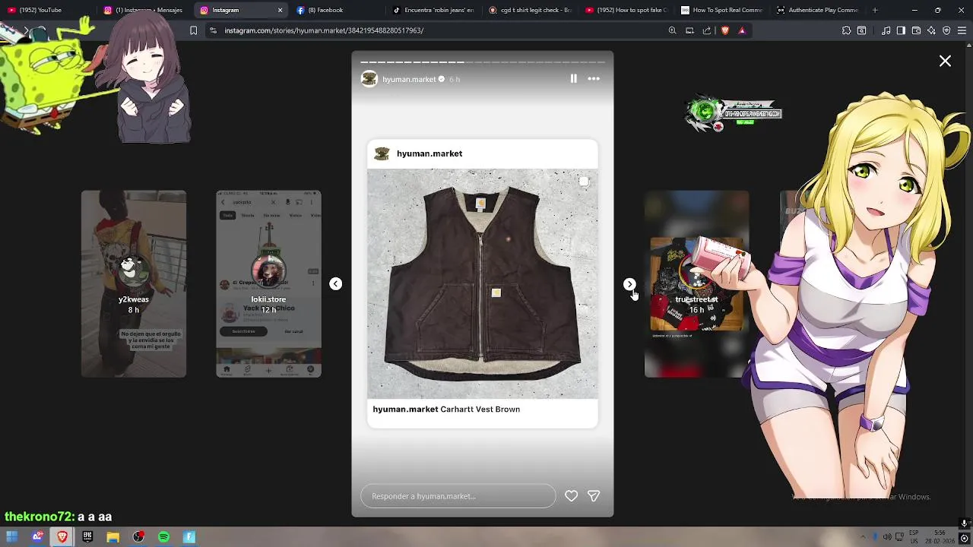This screenshot has width=973, height=547.
Task: Click the story progress bar
Action: [x=483, y=62]
